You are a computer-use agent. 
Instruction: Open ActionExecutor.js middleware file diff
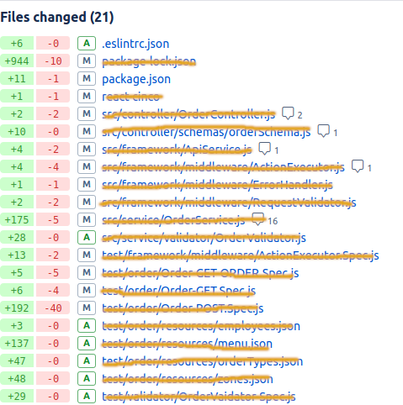click(x=223, y=167)
